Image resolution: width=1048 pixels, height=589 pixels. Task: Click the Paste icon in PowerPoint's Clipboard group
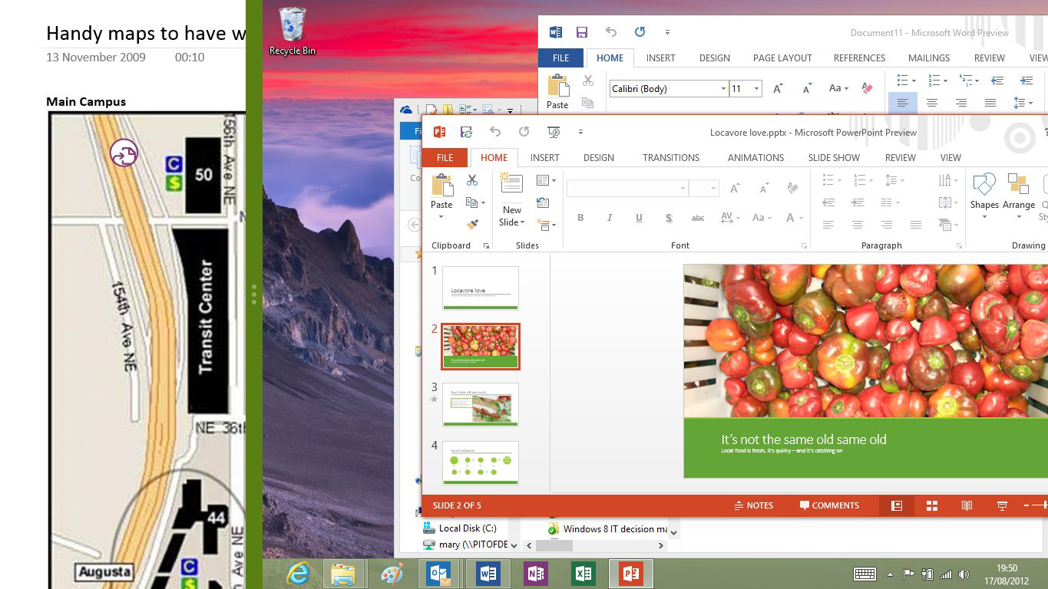[441, 186]
